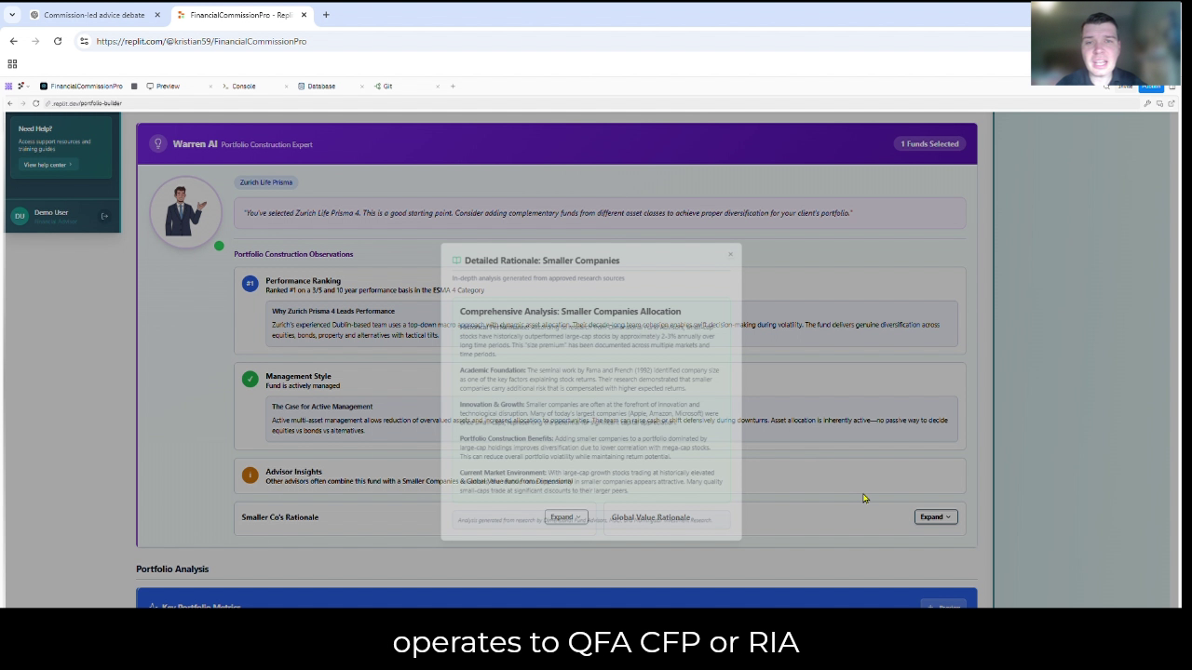Image resolution: width=1192 pixels, height=670 pixels.
Task: Open the Chrome apps grid icon
Action: point(12,63)
